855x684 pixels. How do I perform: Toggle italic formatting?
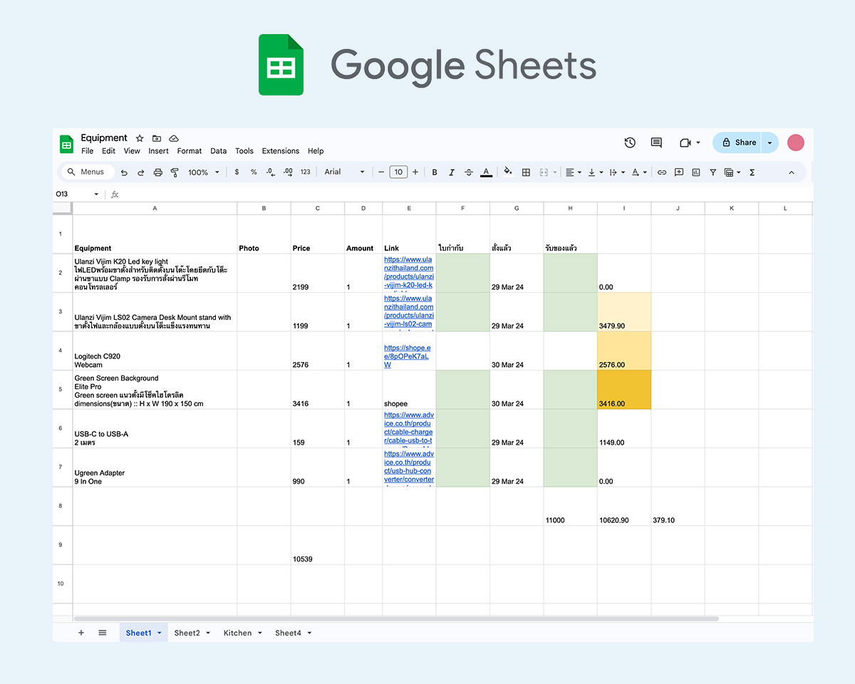click(x=452, y=172)
